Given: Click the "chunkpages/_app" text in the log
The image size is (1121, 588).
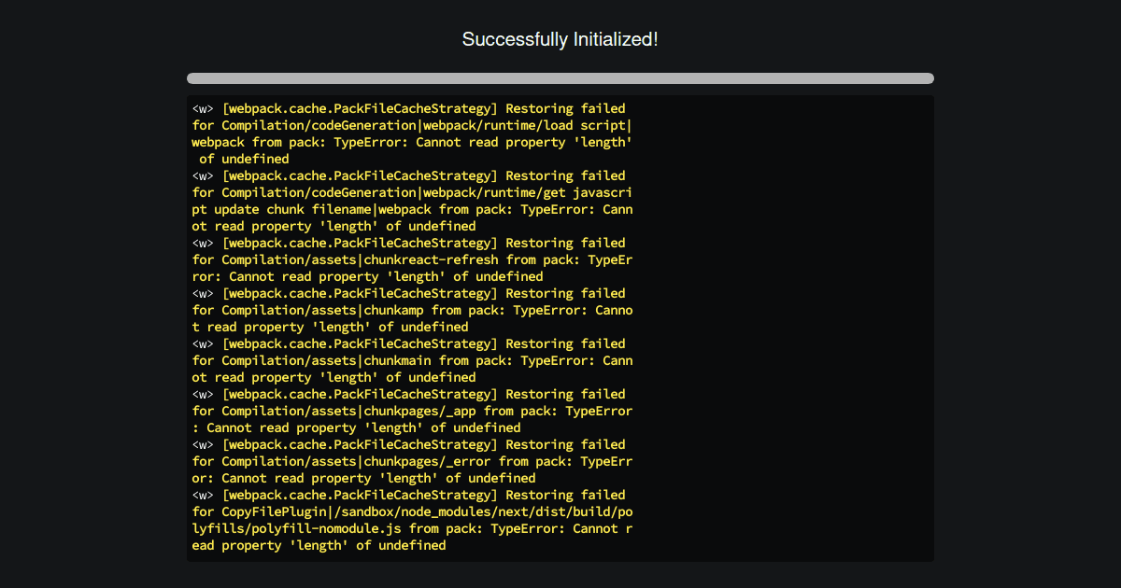Looking at the screenshot, I should point(419,411).
